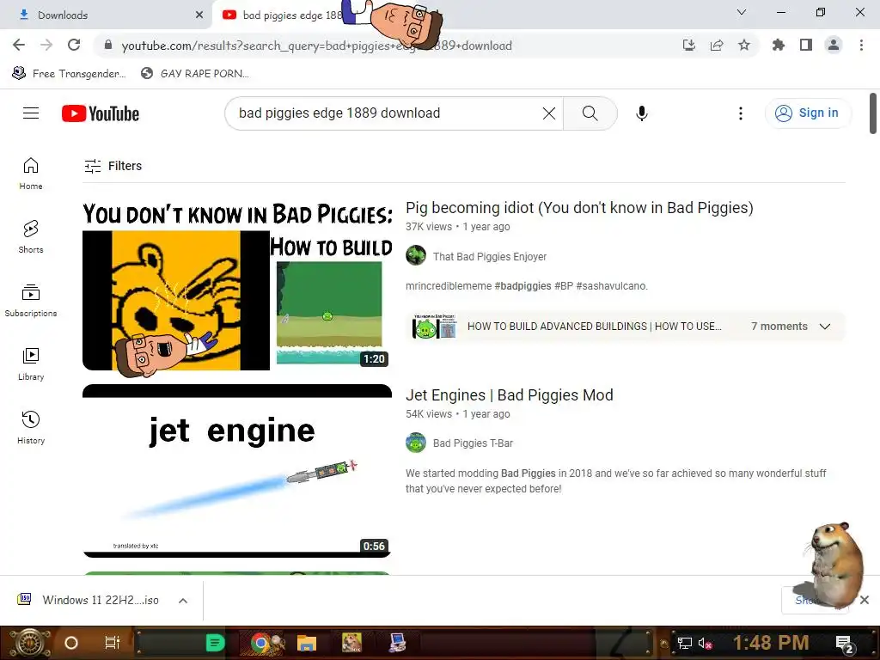Open the network tray icon

(x=684, y=643)
